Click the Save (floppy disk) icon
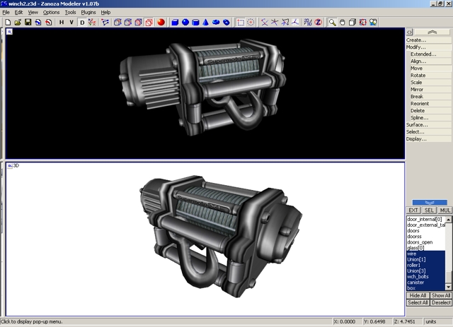The width and height of the screenshot is (453, 327). point(28,23)
